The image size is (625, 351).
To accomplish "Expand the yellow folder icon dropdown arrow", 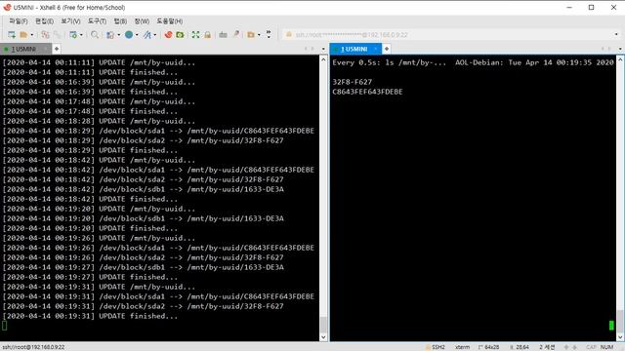I will click(259, 35).
